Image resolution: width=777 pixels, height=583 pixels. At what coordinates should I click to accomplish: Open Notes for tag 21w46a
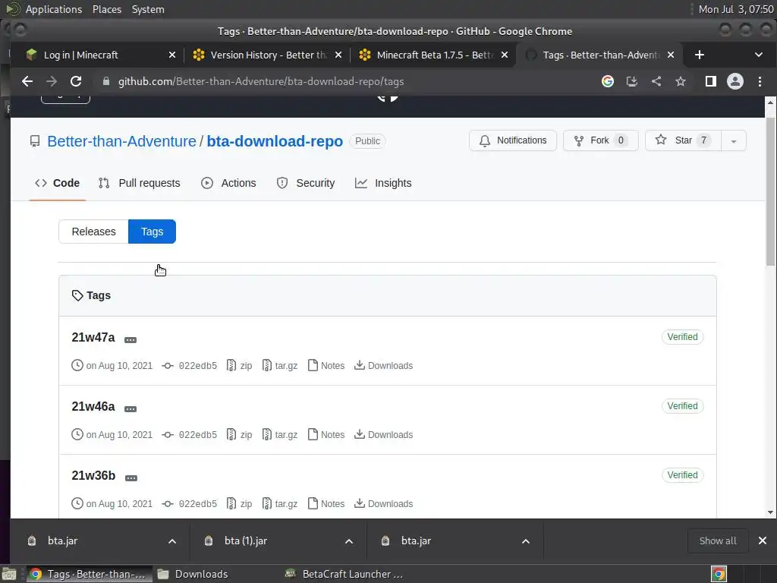click(326, 435)
